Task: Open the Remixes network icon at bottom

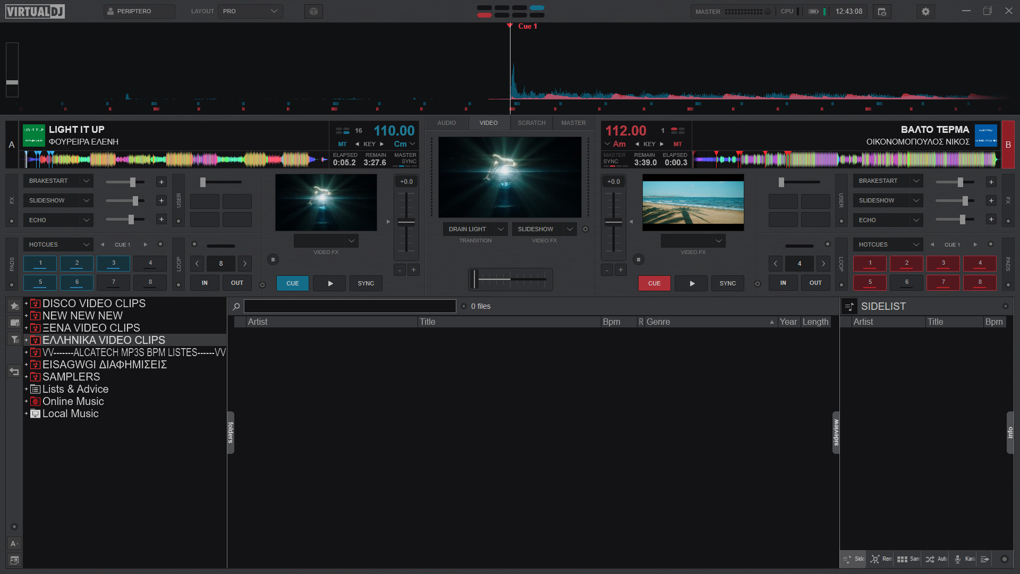Action: 881,559
